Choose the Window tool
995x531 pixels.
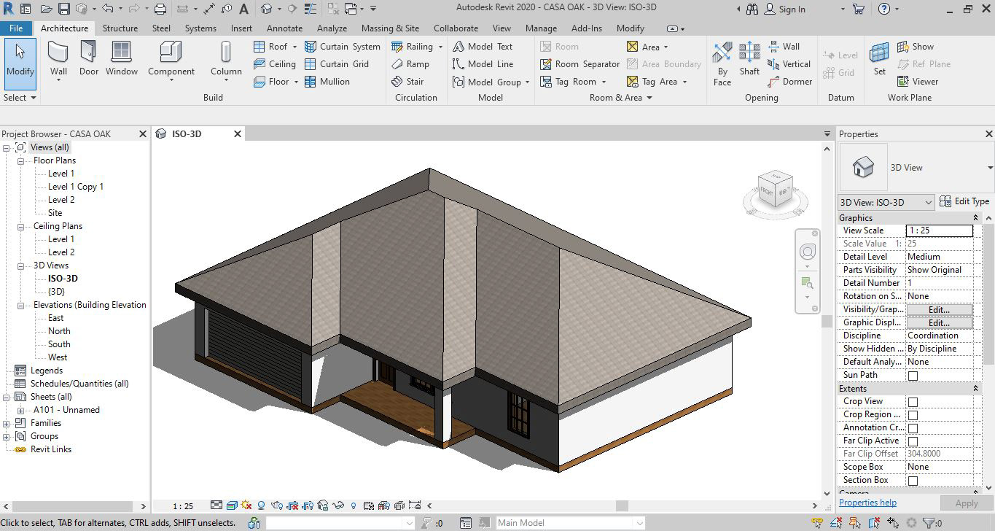pos(121,58)
